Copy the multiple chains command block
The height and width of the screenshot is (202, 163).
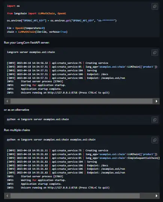[x=155, y=140]
